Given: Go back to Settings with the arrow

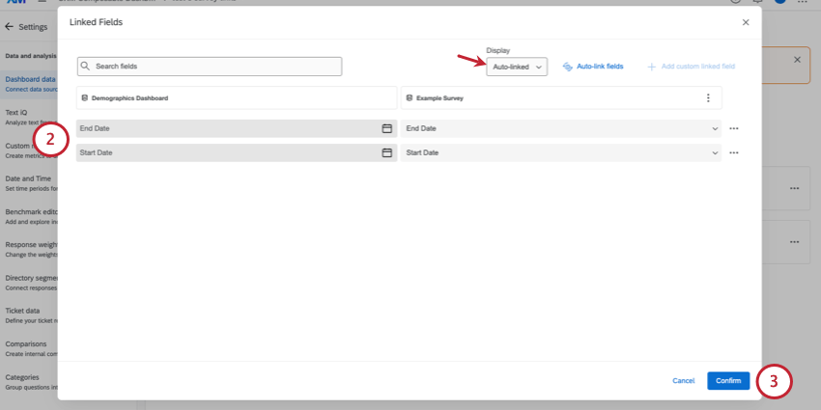Looking at the screenshot, I should (10, 27).
